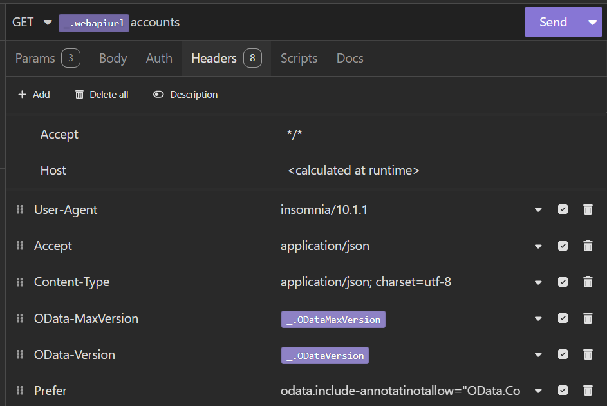Delete the Accept application/json header

pyautogui.click(x=588, y=246)
